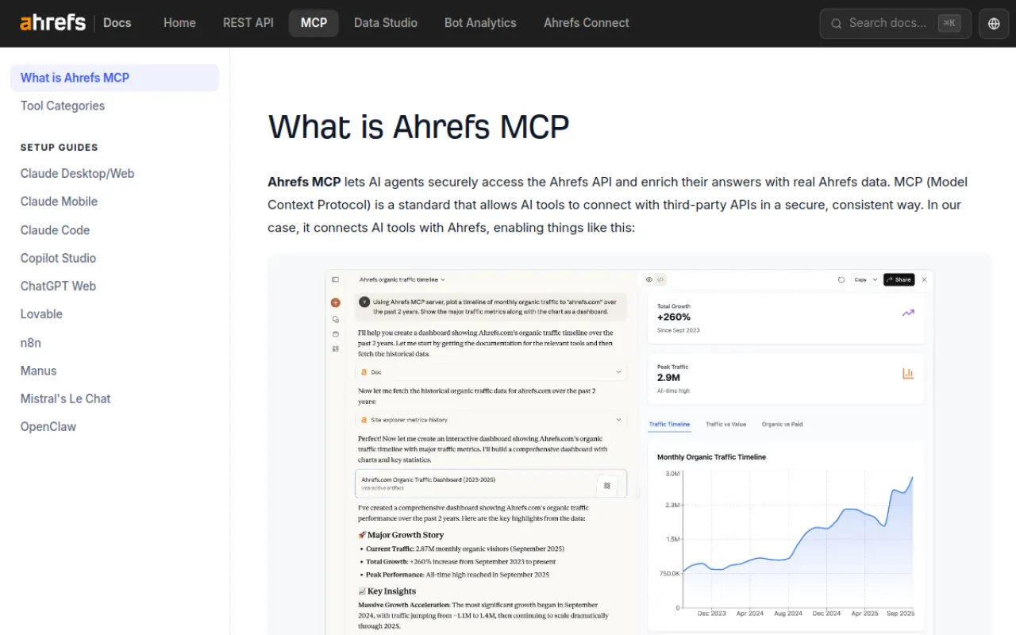Expand the Doc tool call chevron

[618, 372]
